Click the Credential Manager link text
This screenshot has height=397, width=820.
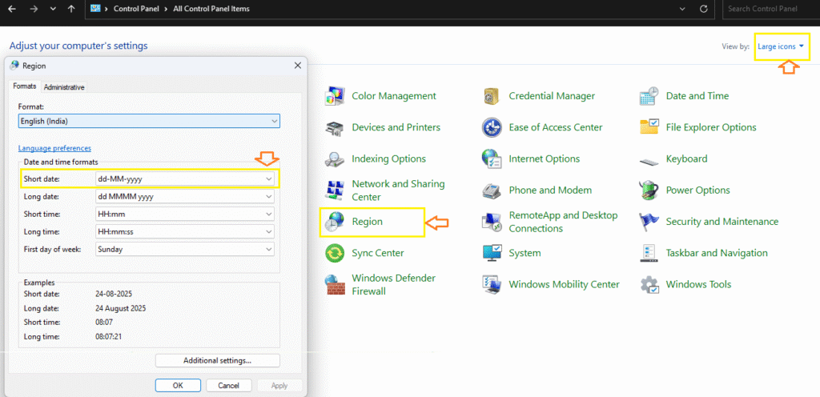tap(552, 96)
